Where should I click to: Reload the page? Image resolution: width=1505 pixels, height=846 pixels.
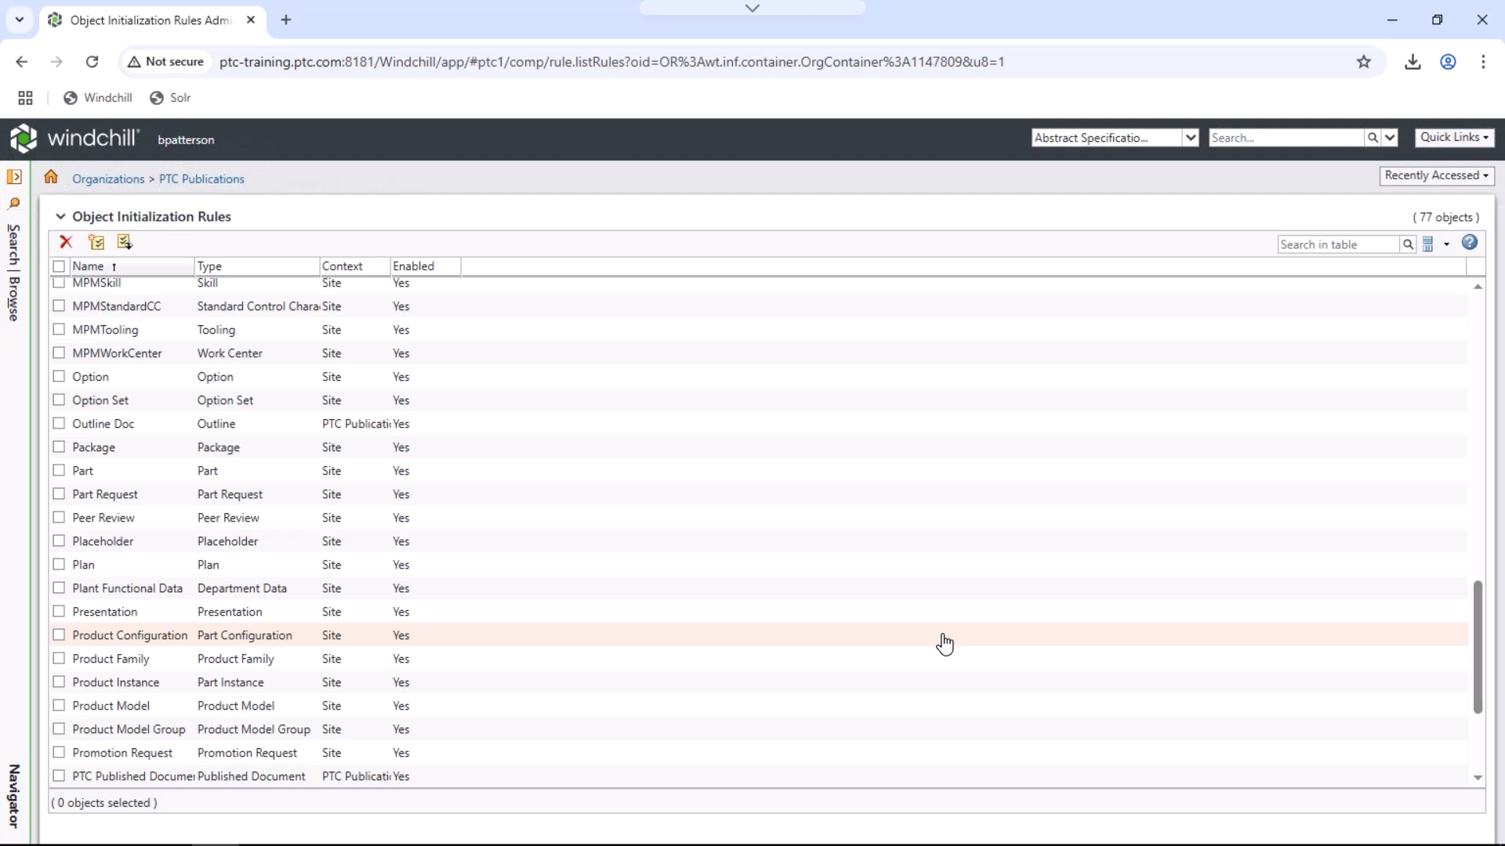tap(92, 62)
